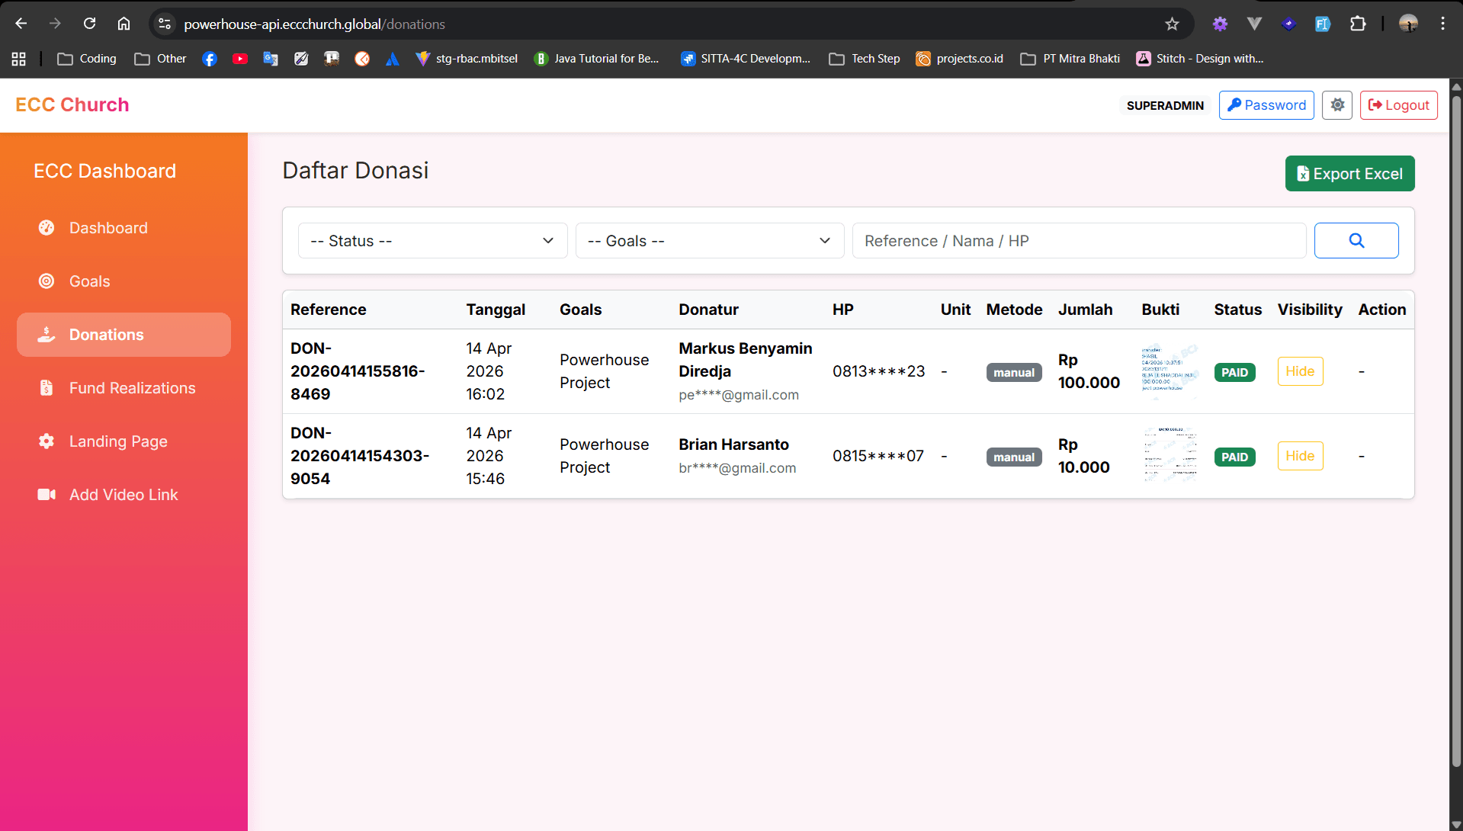Open proof thumbnail for Rp 100.000 donation
The image size is (1463, 831).
click(1169, 371)
